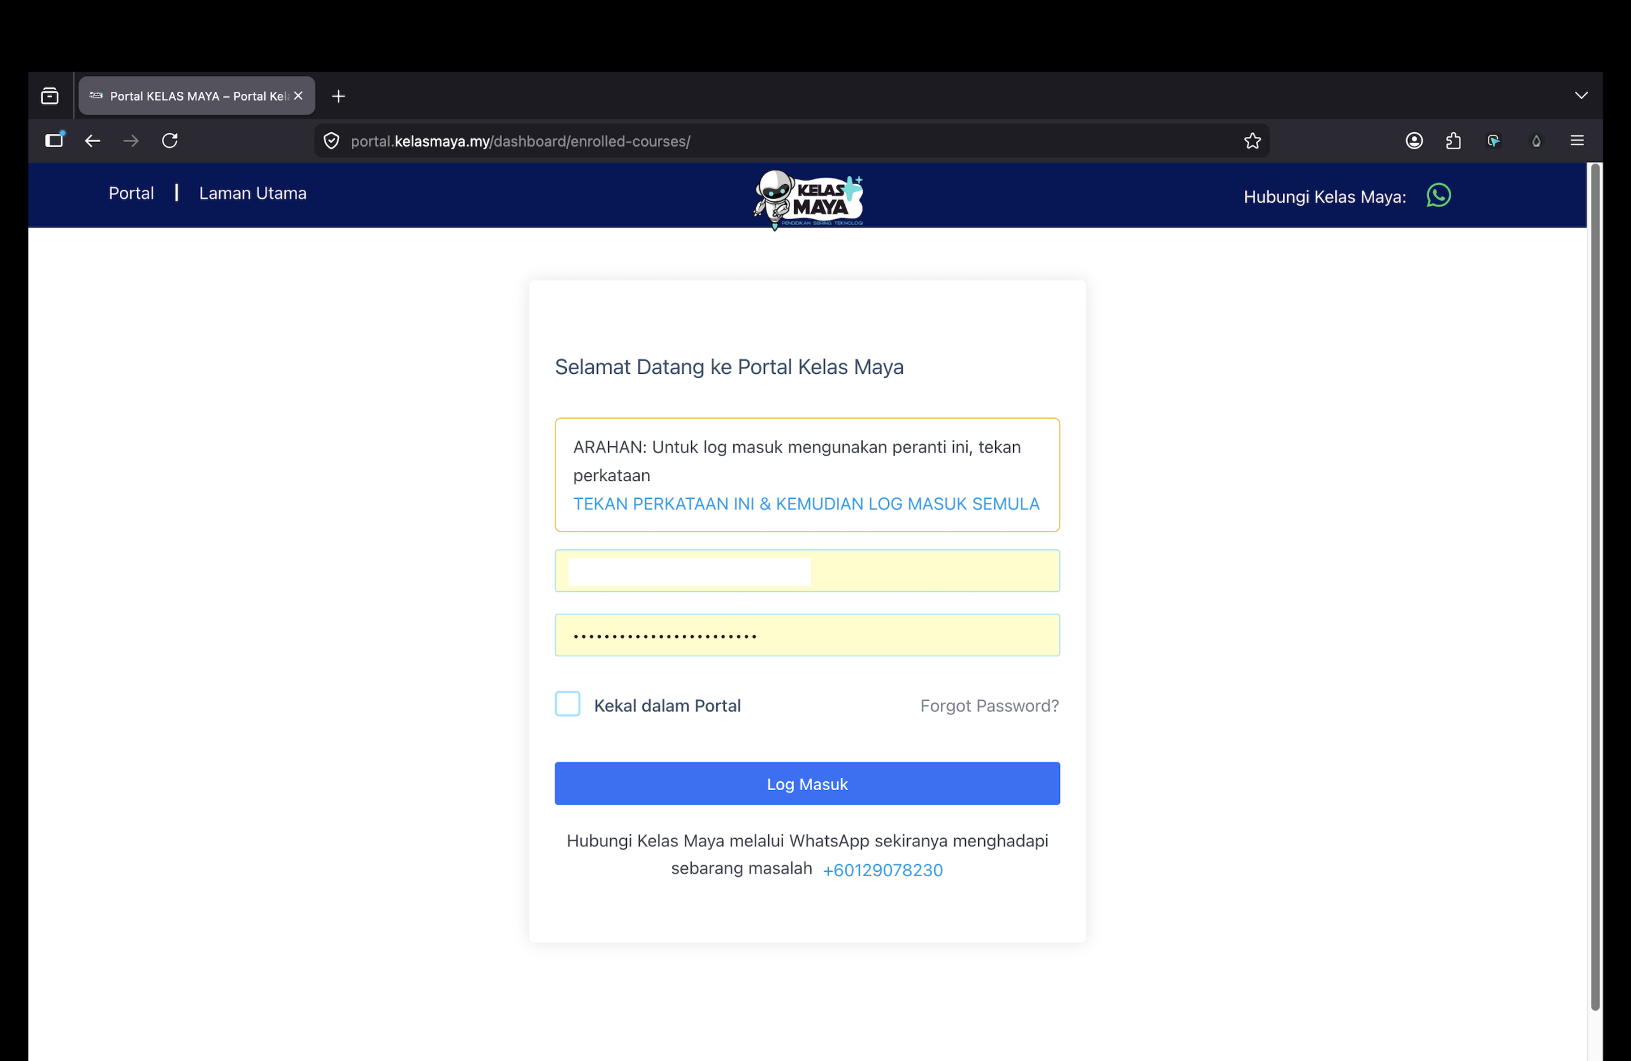The width and height of the screenshot is (1631, 1061).
Task: Close the Portal KELAS MAYA tab
Action: (298, 96)
